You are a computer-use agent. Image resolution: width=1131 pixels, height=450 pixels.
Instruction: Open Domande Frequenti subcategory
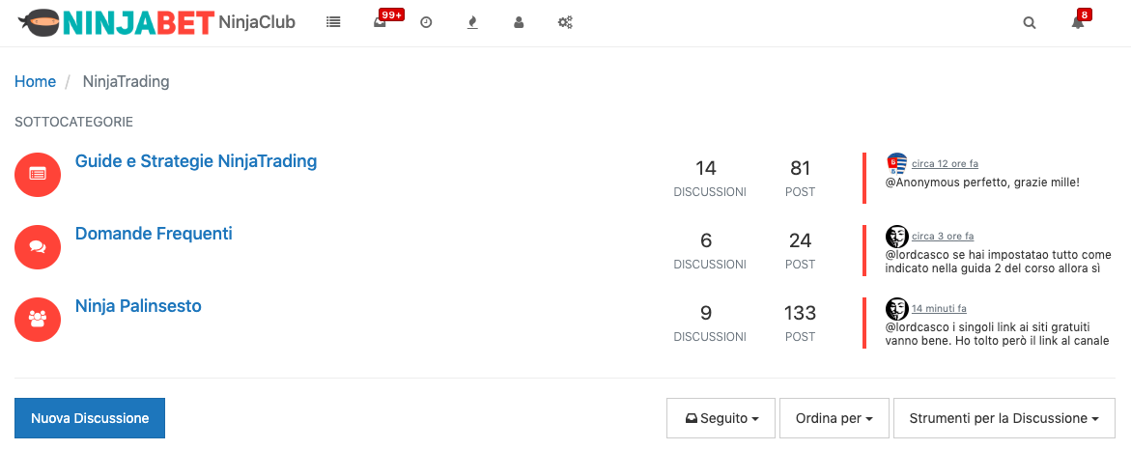pos(154,233)
